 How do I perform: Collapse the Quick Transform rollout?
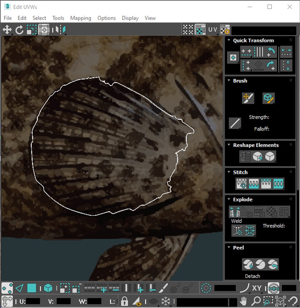coord(229,40)
